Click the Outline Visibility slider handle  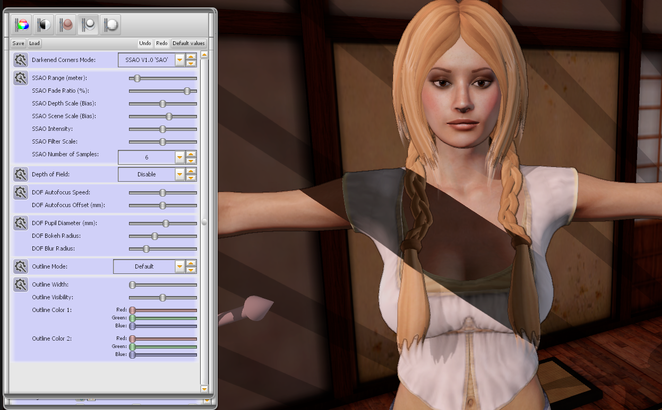(x=163, y=298)
